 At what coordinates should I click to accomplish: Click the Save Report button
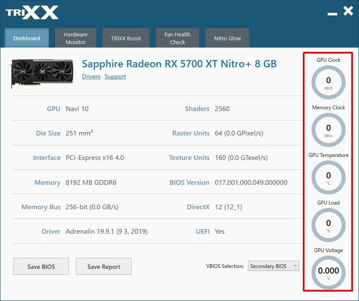point(104,266)
